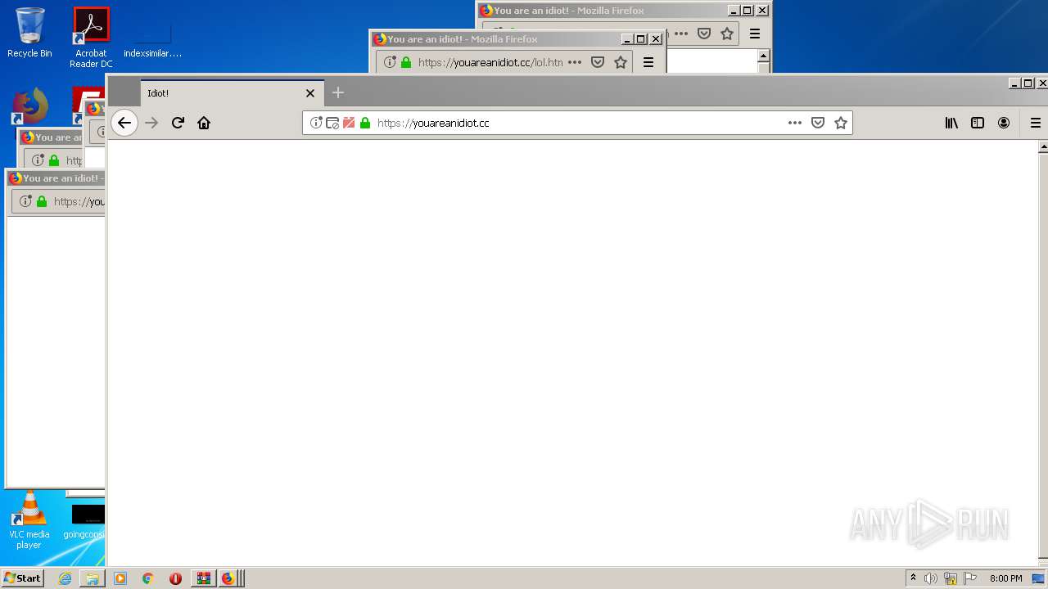Click site info icon in far-left popup window
The height and width of the screenshot is (589, 1048).
[x=25, y=201]
